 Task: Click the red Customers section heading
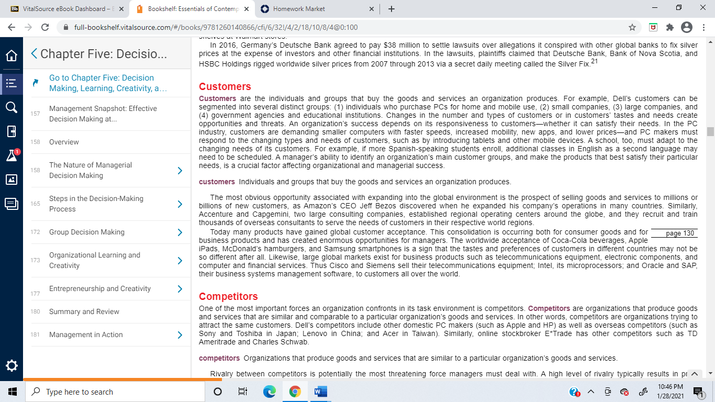225,86
